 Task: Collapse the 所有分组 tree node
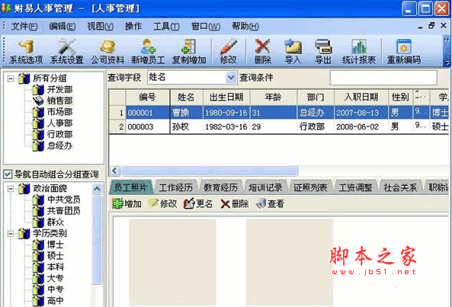[x=11, y=78]
